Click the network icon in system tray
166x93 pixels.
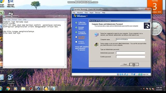point(150,89)
